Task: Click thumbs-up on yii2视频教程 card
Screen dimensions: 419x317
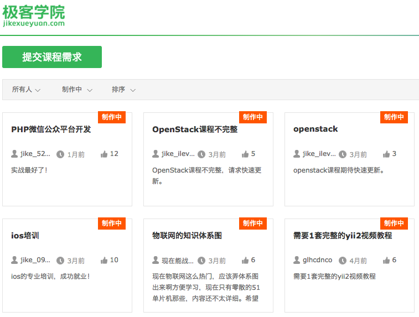Action: tap(386, 261)
